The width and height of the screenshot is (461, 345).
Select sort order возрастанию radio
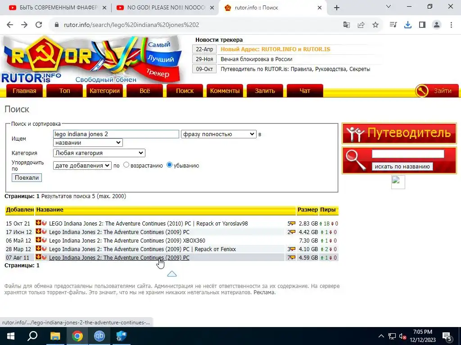tap(126, 165)
